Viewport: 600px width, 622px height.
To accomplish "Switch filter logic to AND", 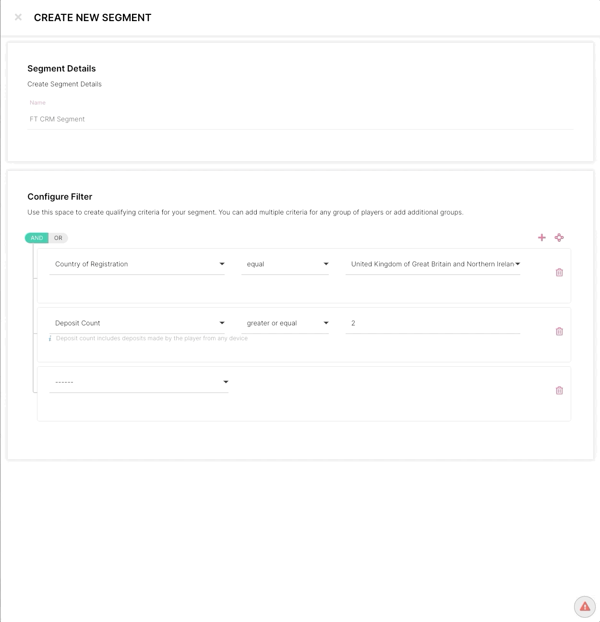I will [x=37, y=238].
